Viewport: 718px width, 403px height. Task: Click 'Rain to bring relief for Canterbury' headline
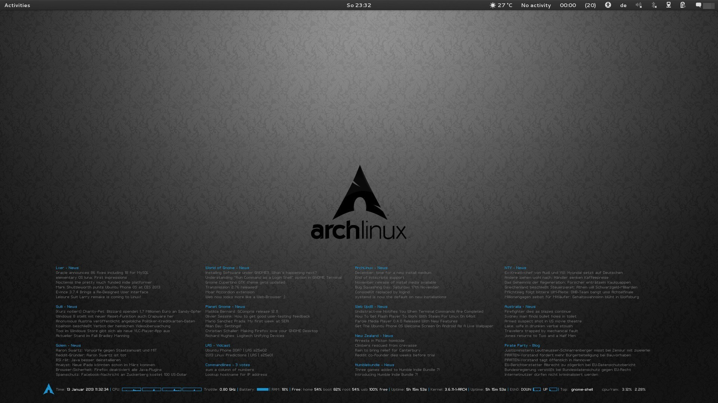point(387,350)
